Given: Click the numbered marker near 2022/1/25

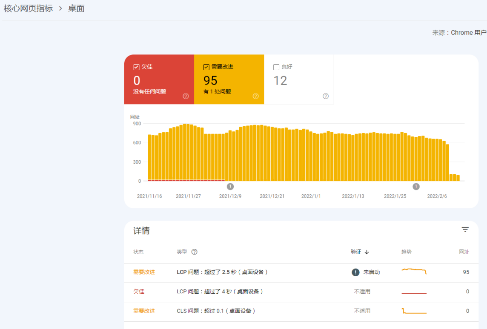Looking at the screenshot, I should 415,186.
